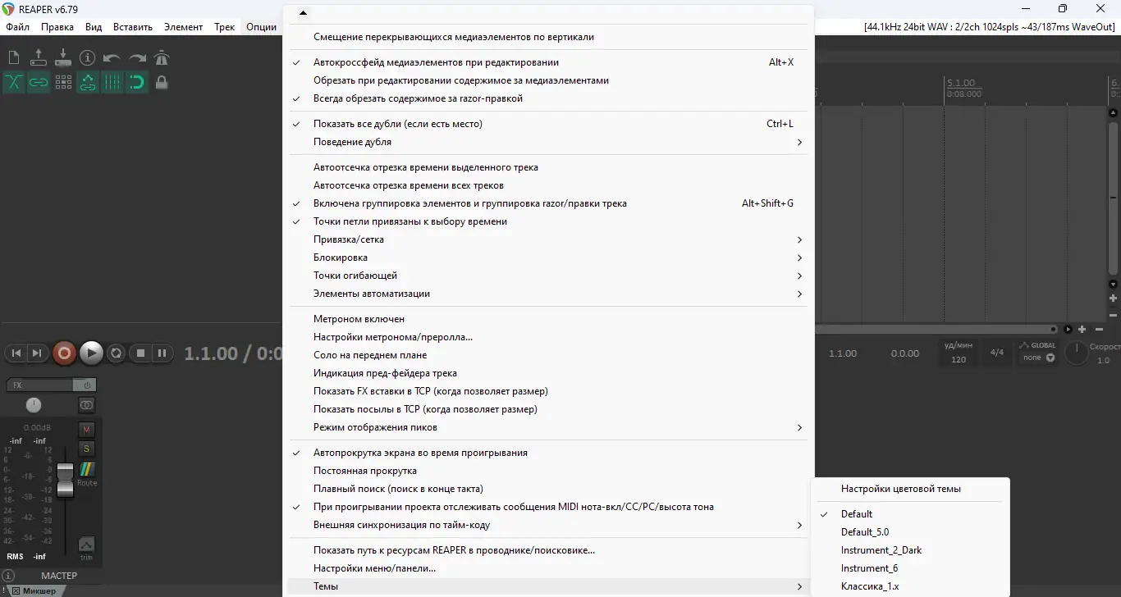1121x597 pixels.
Task: Open the master track FX chain
Action: tap(39, 385)
